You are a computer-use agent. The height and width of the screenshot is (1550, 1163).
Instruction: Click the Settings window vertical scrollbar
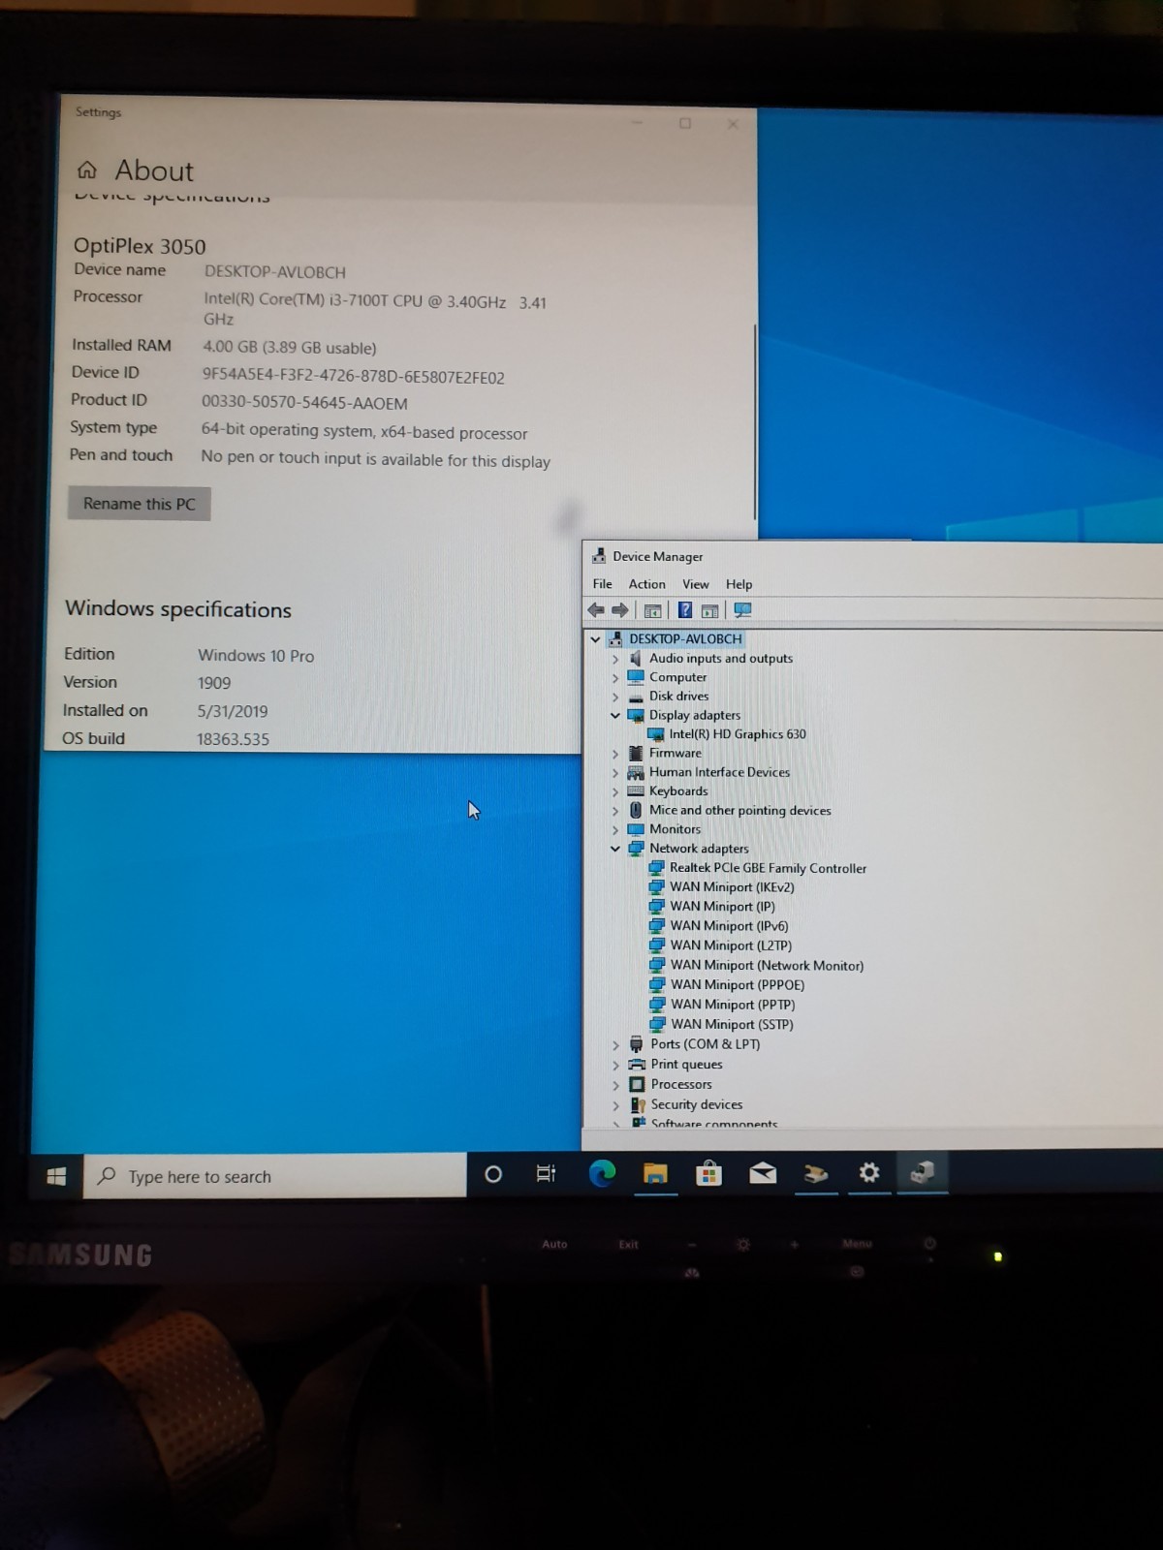(755, 421)
